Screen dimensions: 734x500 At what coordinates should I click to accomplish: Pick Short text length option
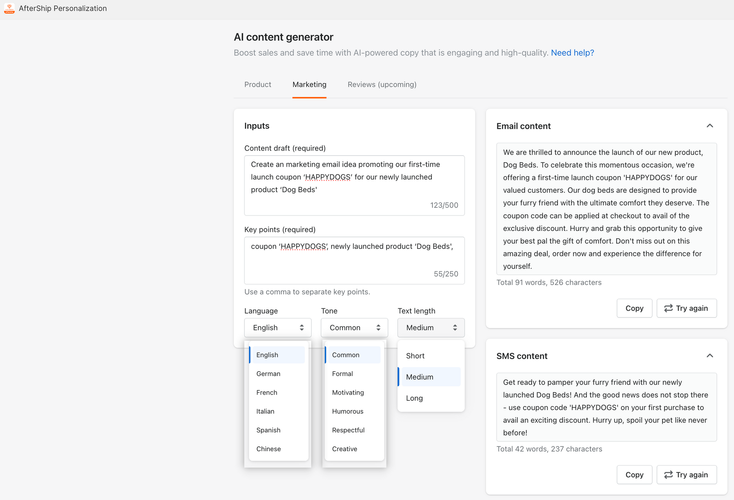[x=415, y=356]
